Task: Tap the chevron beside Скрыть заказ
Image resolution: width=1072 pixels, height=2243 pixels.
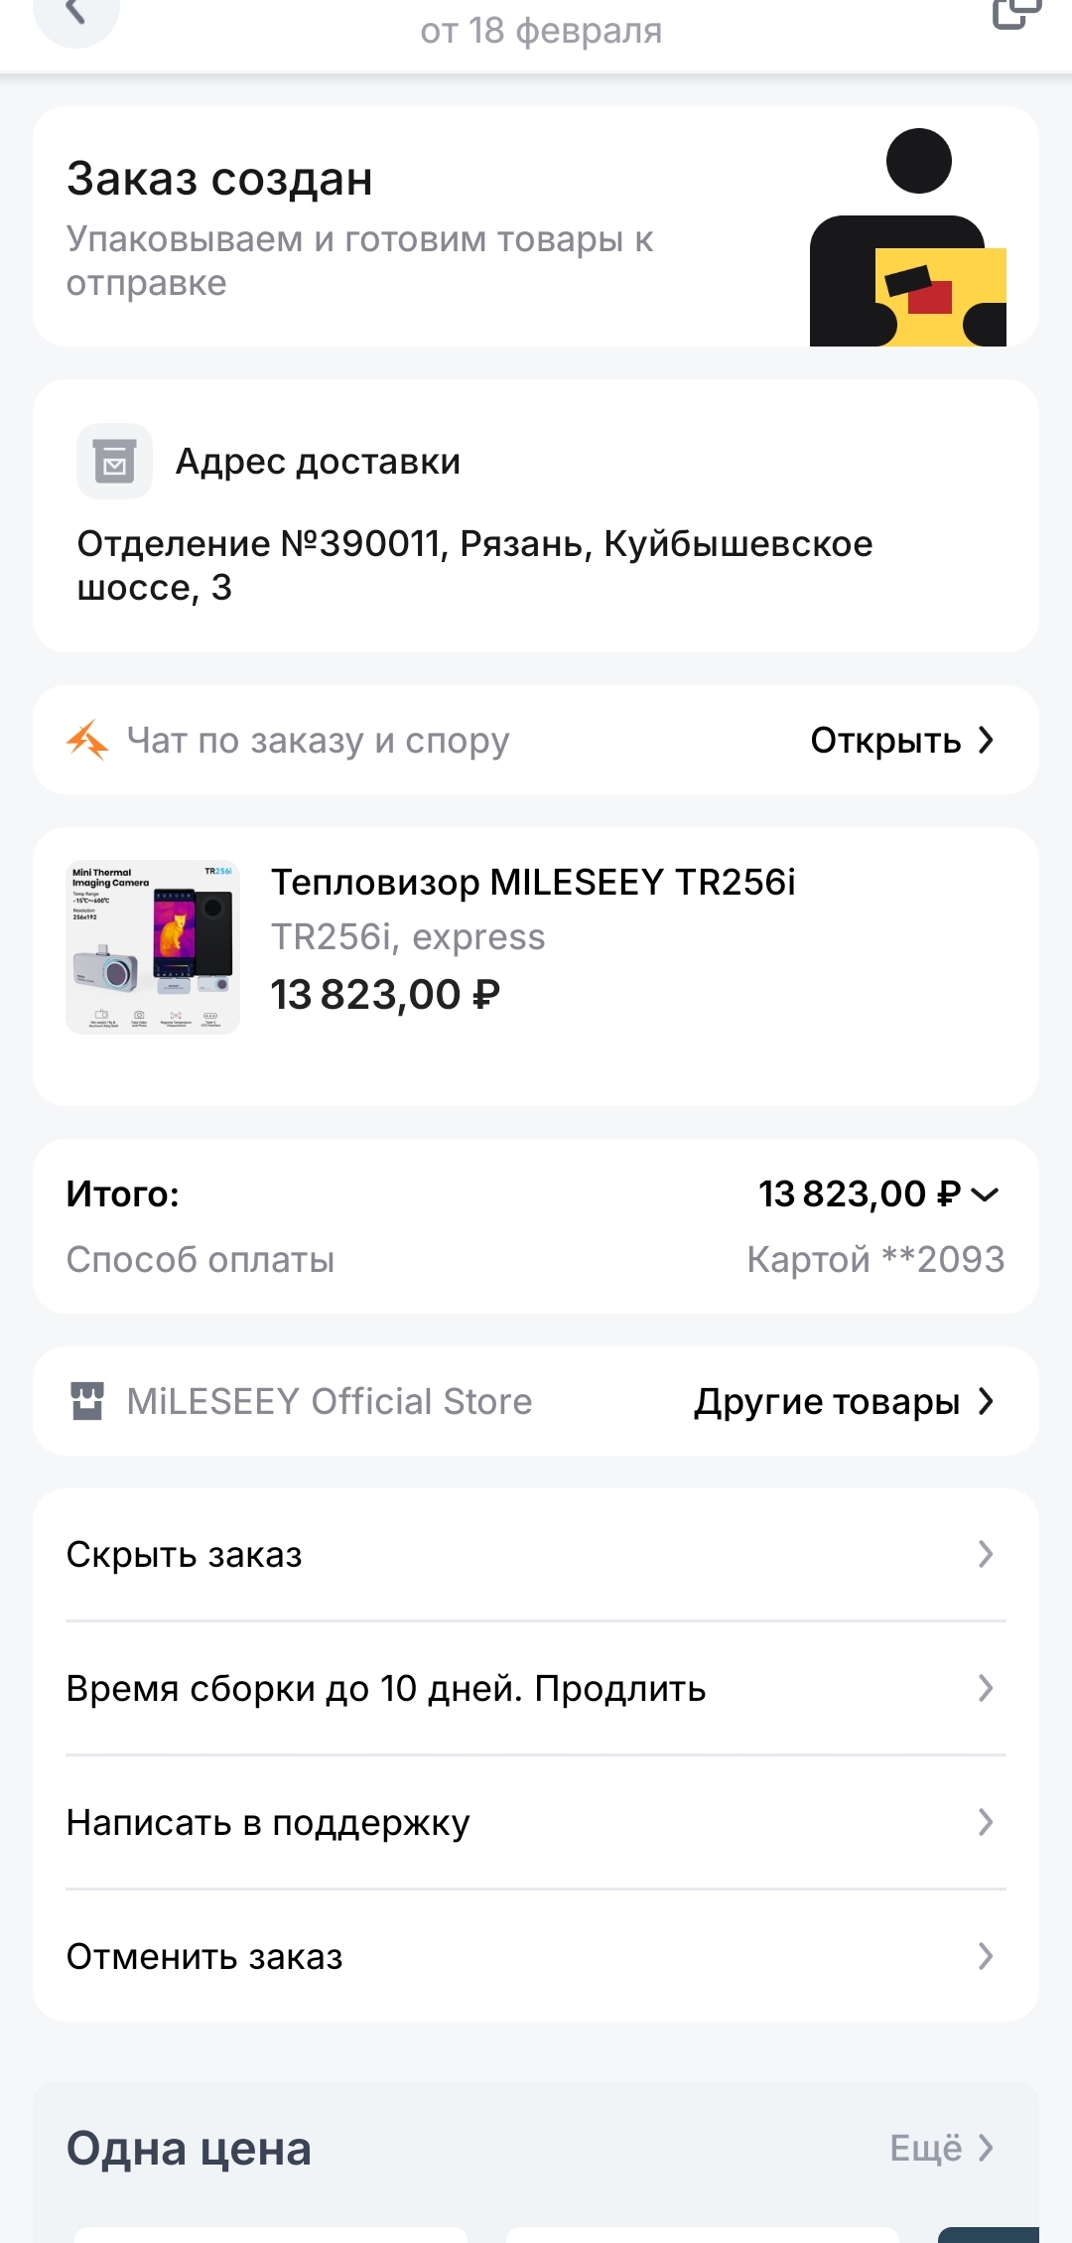Action: click(x=985, y=1555)
